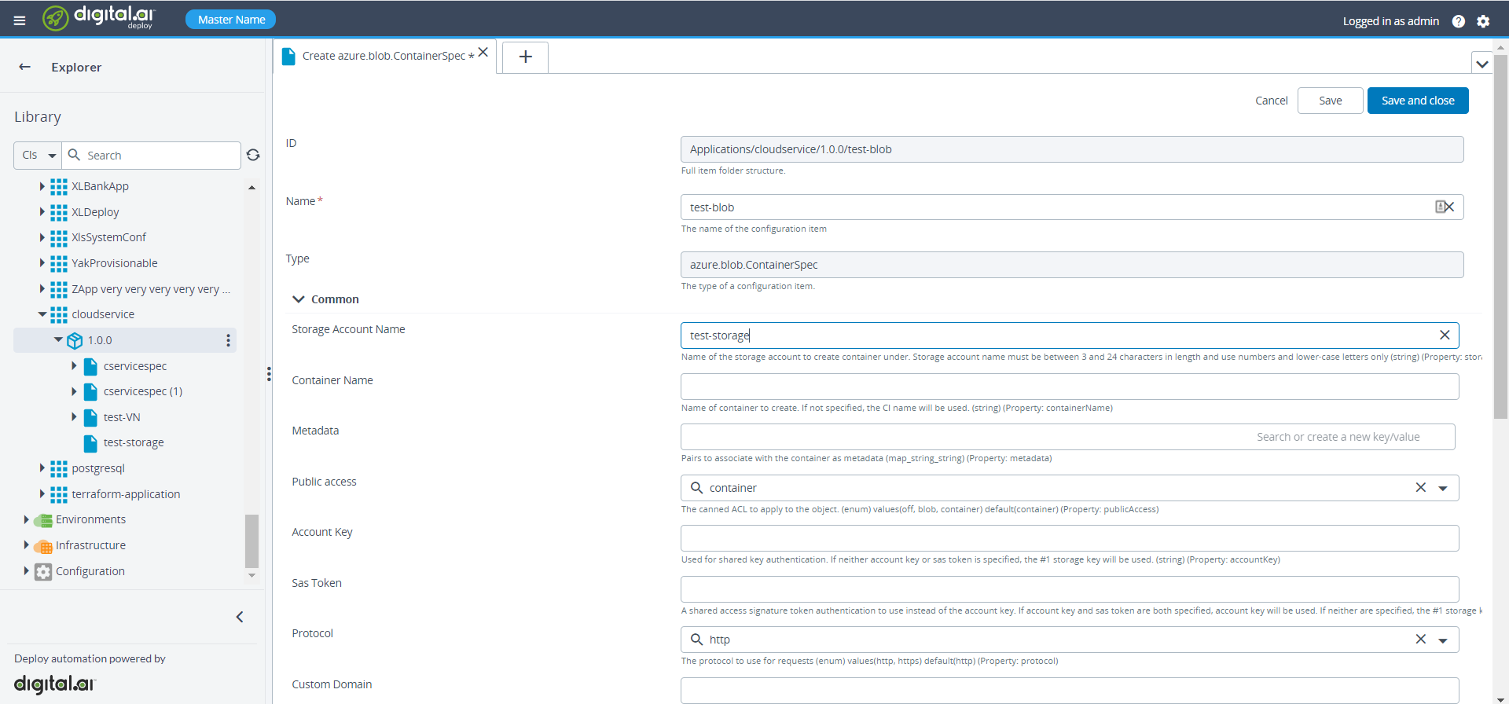Open the Public access dropdown arrow
Image resolution: width=1509 pixels, height=704 pixels.
(1443, 488)
